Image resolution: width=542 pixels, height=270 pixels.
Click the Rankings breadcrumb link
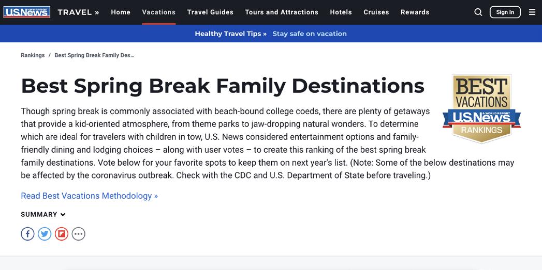coord(33,55)
